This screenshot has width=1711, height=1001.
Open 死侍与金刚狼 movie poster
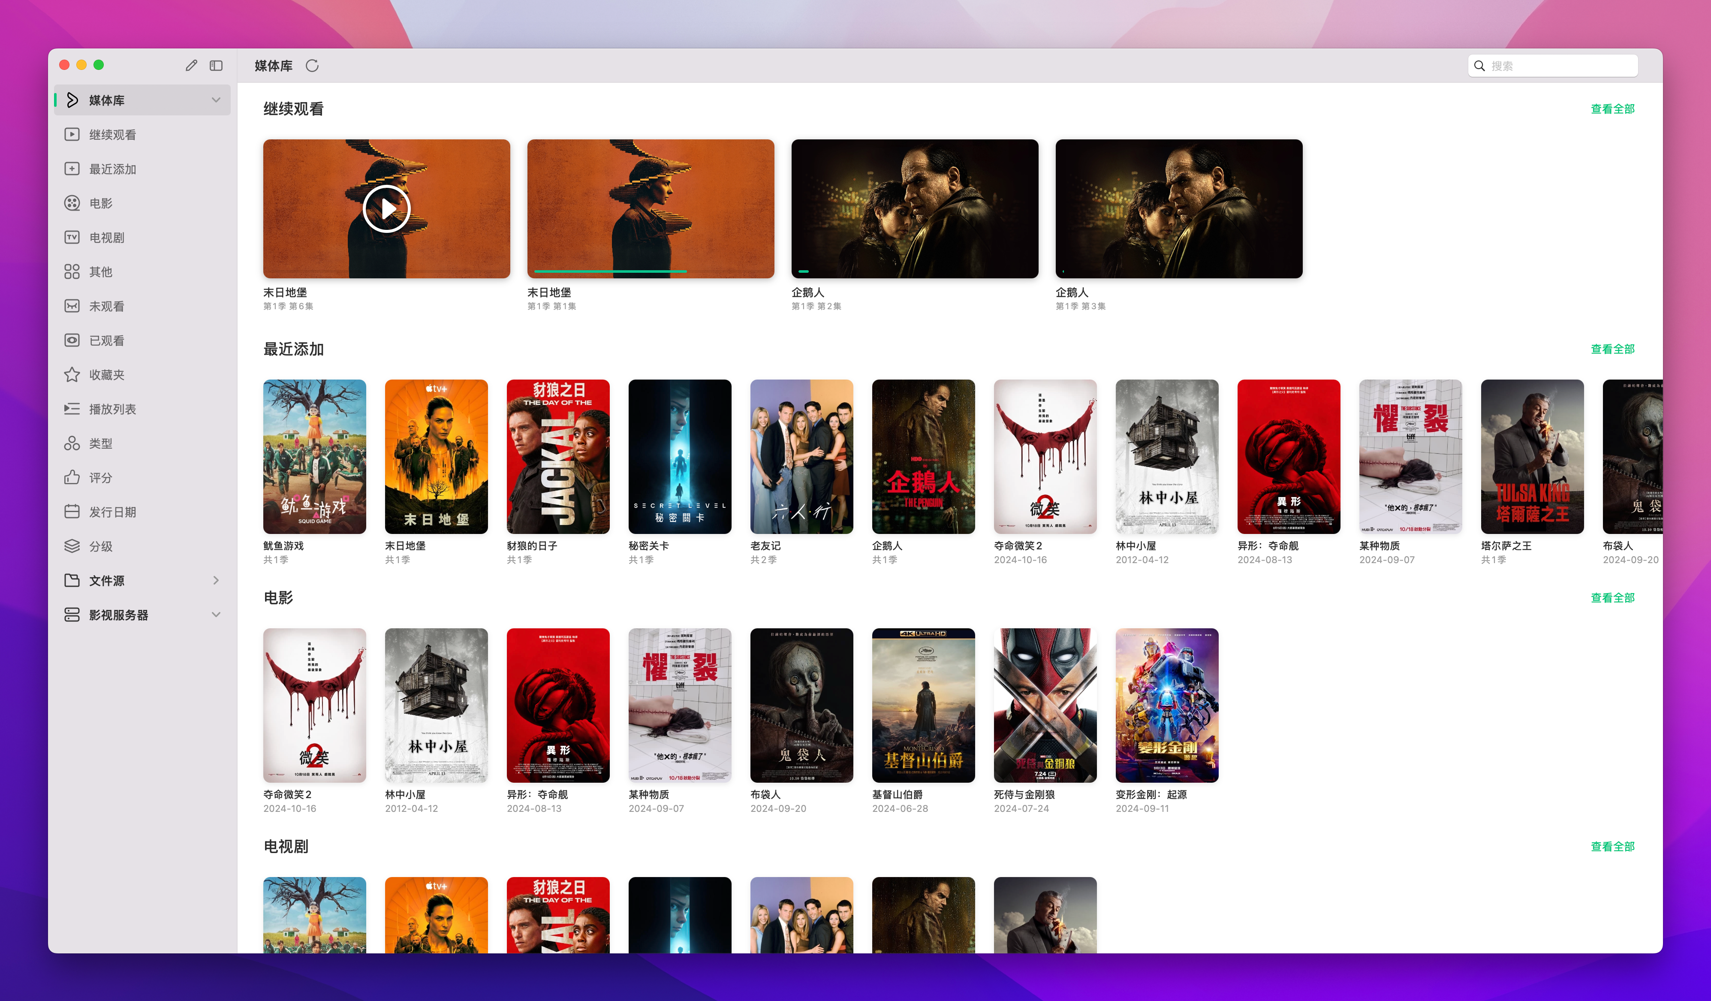pos(1045,705)
